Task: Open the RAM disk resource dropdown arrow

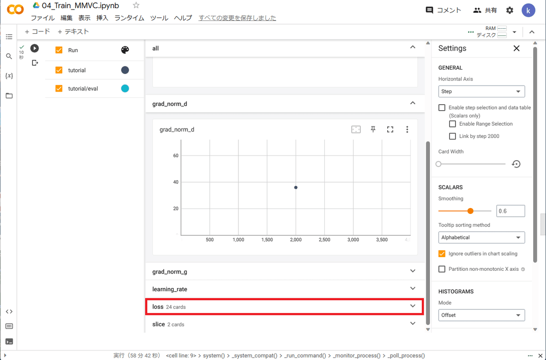Action: (x=514, y=32)
